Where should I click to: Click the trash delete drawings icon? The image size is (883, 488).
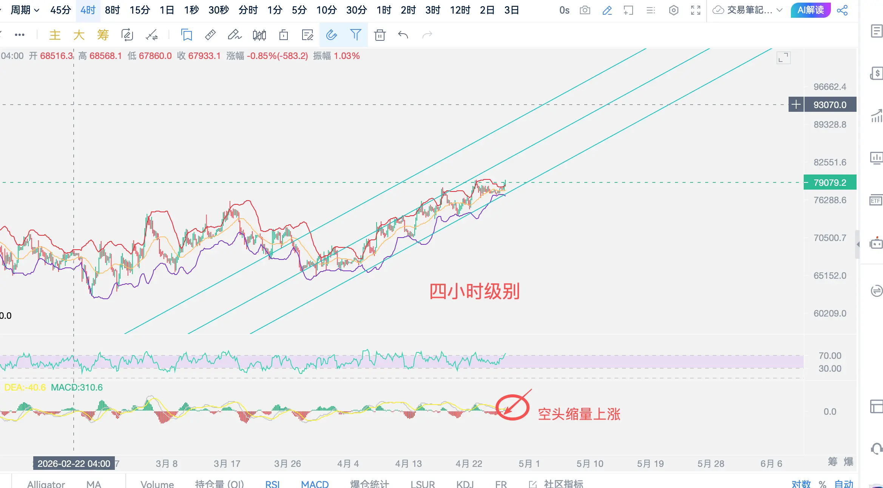point(380,35)
